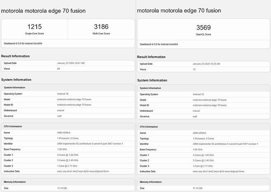This screenshot has height=192, width=271.
Task: Click the 3186 Multi-Core Score value
Action: [x=101, y=27]
